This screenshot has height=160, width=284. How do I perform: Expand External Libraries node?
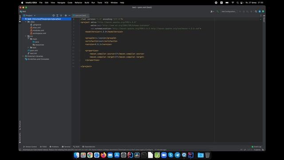23,56
